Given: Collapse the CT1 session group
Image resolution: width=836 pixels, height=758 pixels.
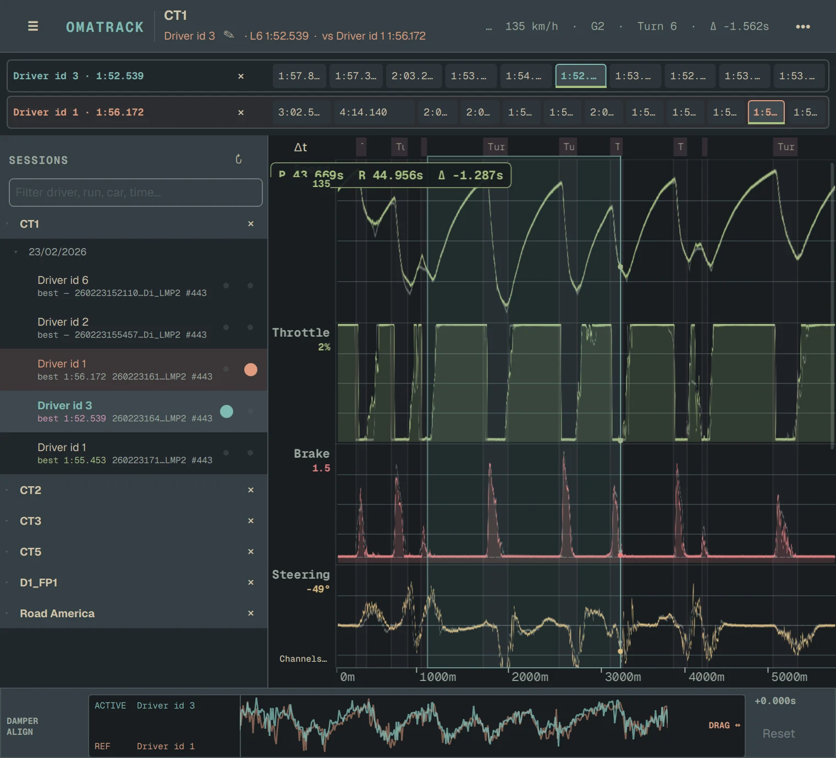Looking at the screenshot, I should [7, 224].
